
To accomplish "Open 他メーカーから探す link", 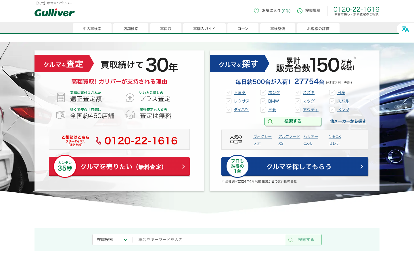I will 348,121.
